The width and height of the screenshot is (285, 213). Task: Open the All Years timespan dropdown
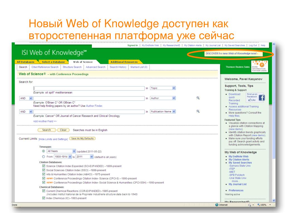61,151
